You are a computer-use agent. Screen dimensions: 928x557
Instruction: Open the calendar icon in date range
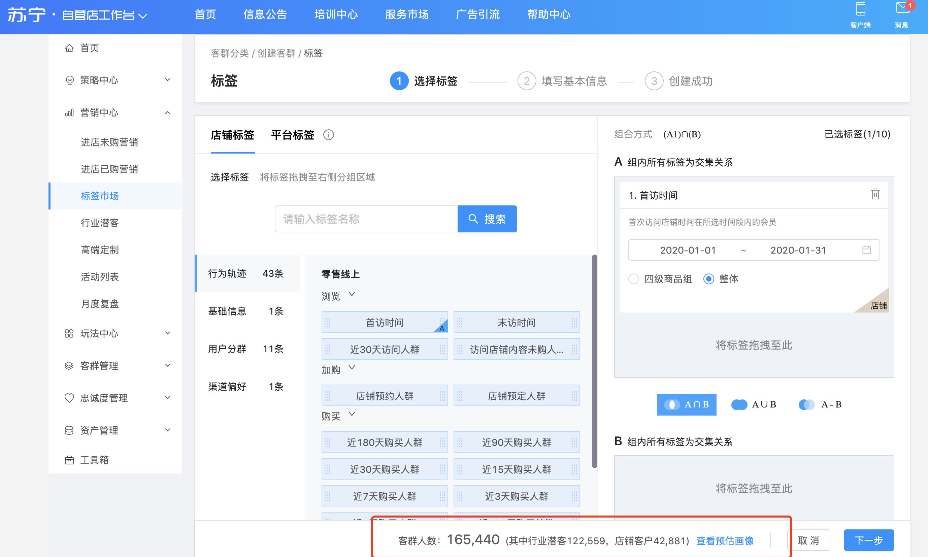click(x=866, y=250)
